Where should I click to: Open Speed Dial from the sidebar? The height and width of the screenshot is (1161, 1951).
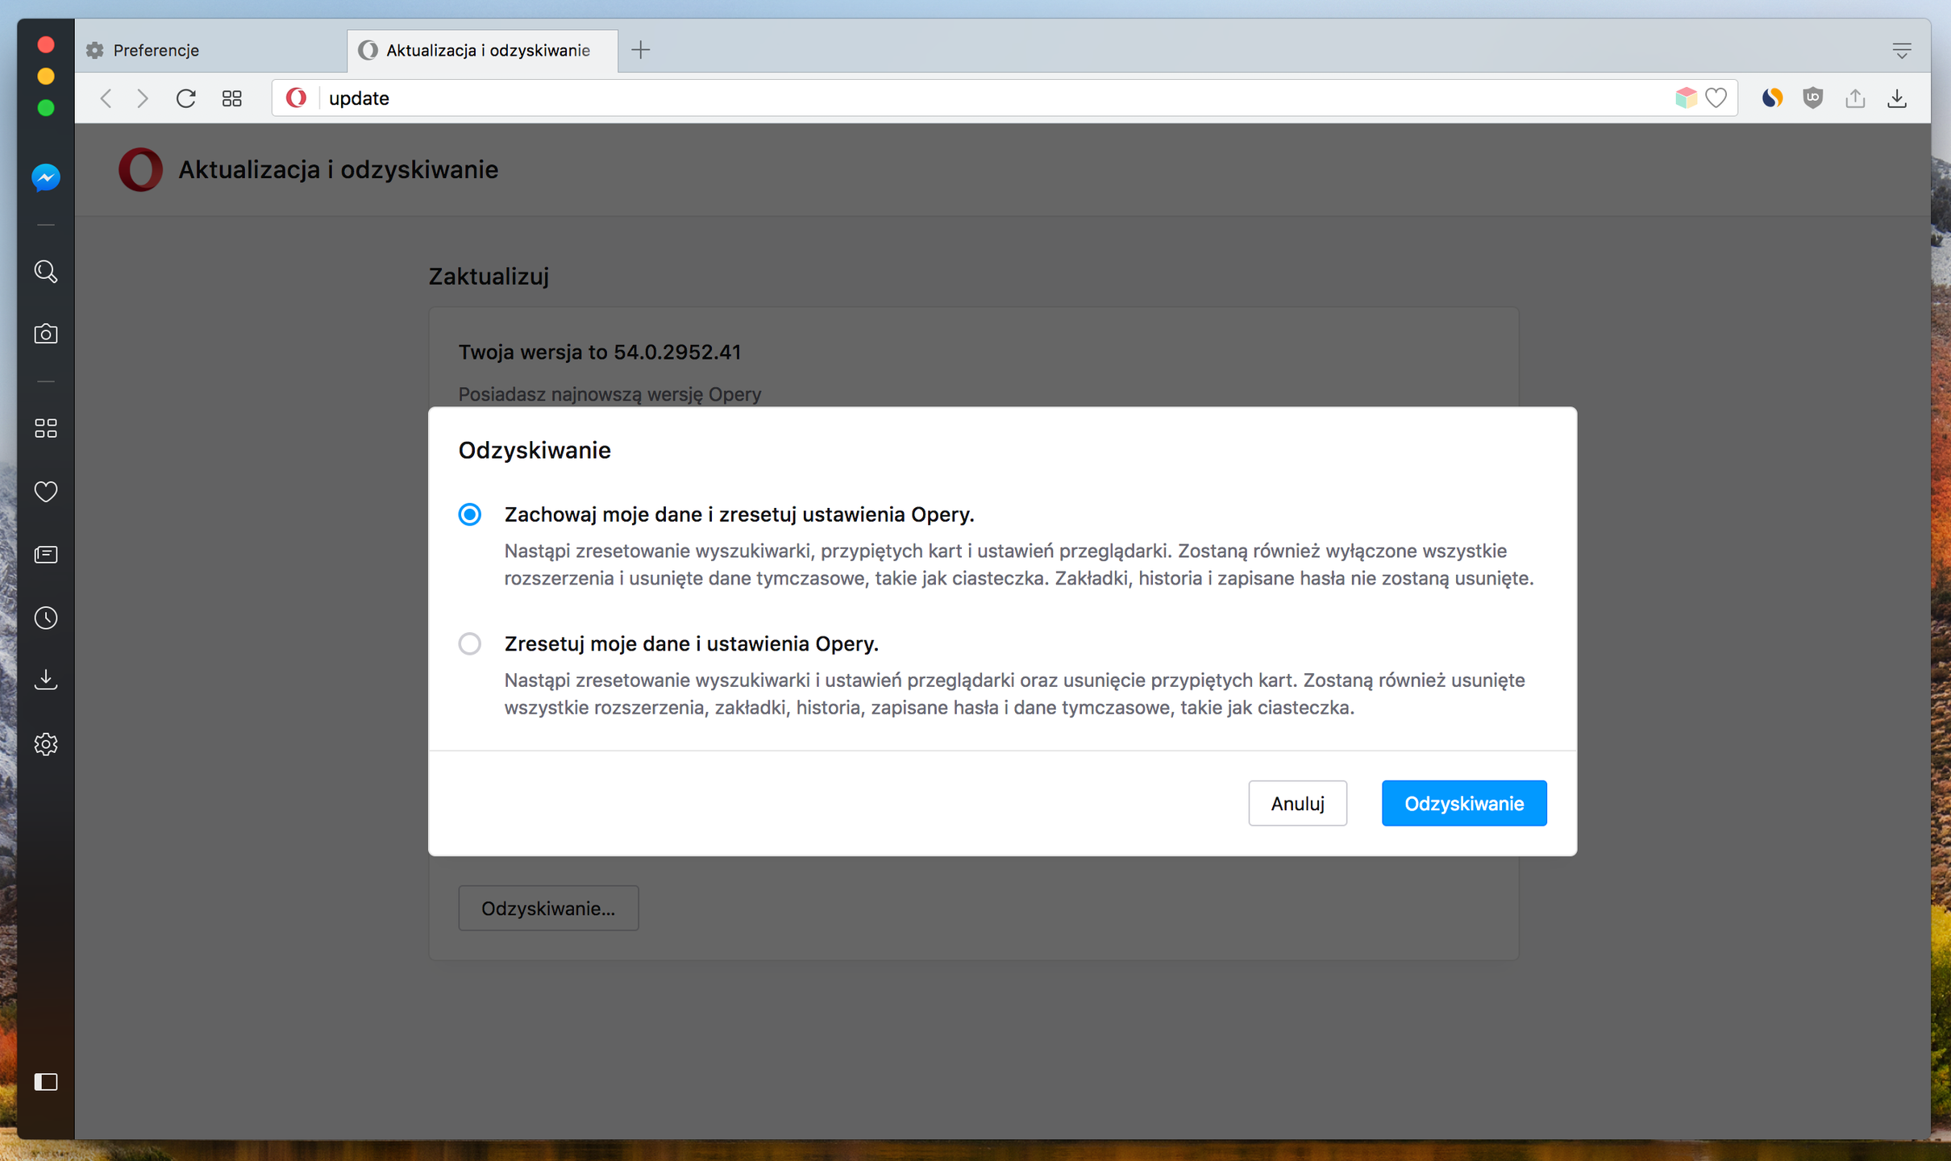pos(46,428)
